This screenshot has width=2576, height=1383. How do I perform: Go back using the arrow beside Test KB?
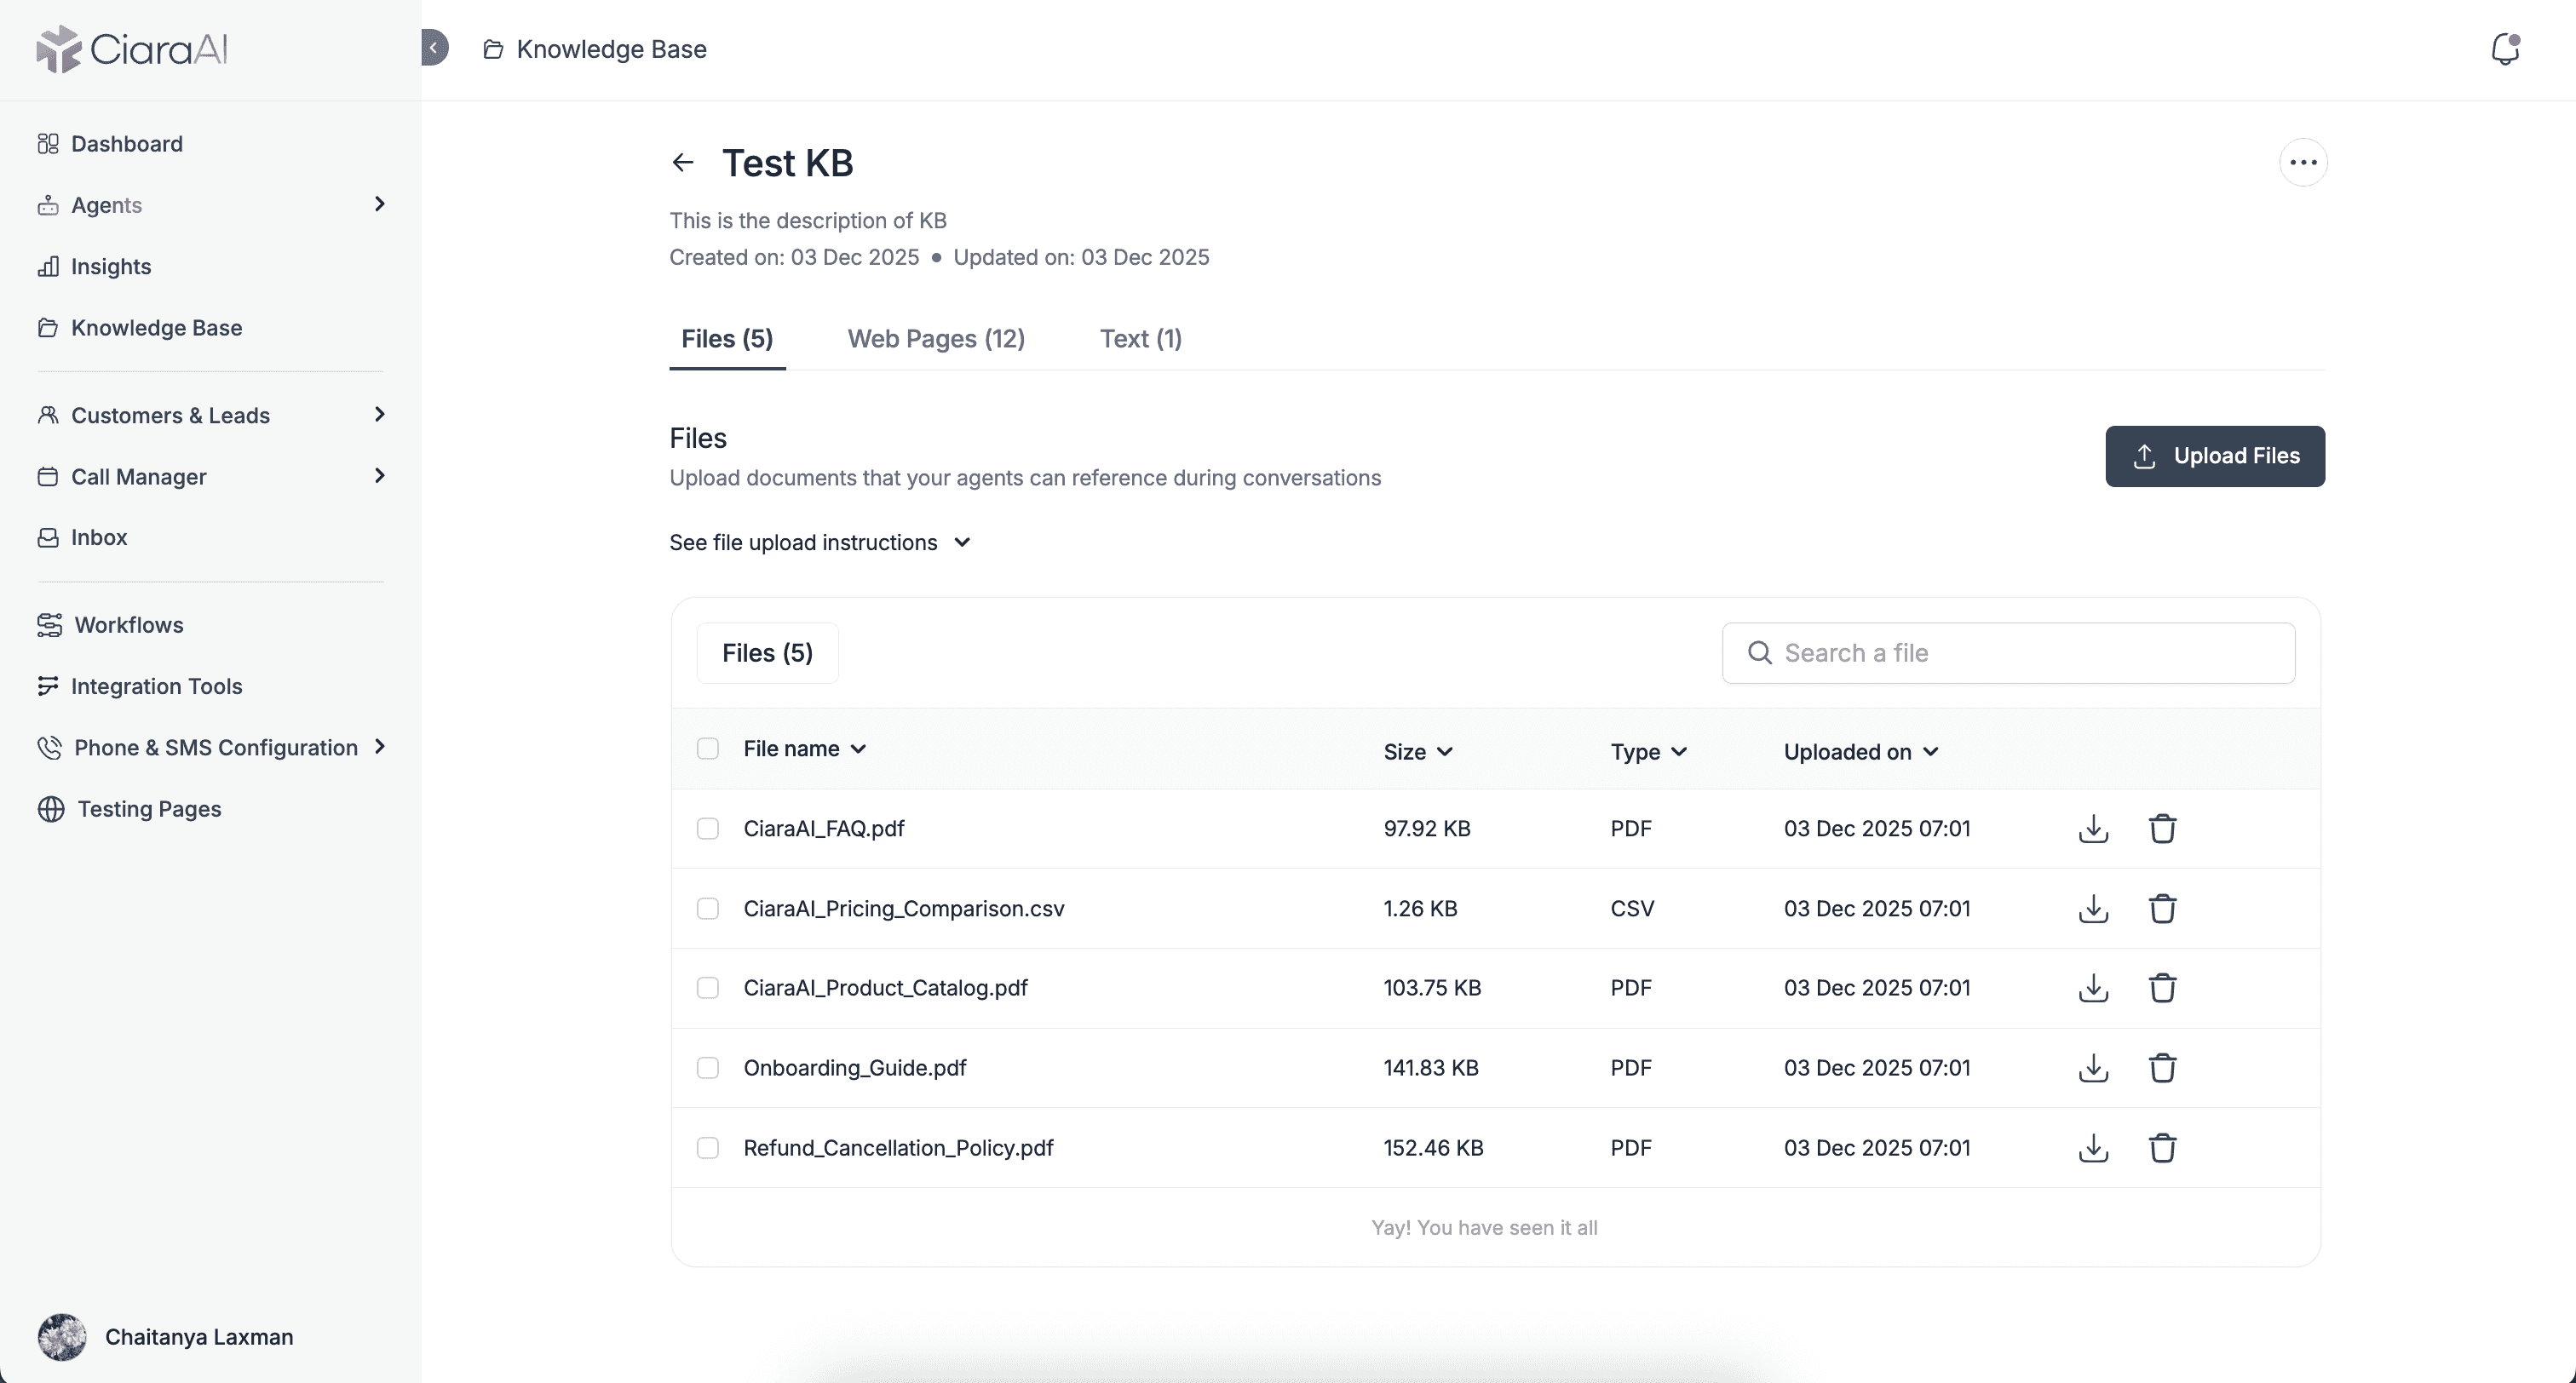tap(683, 162)
